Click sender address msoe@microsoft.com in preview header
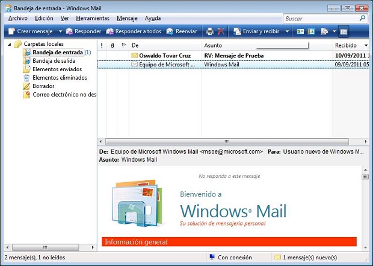Viewport: 373px width, 266px height. (232, 151)
